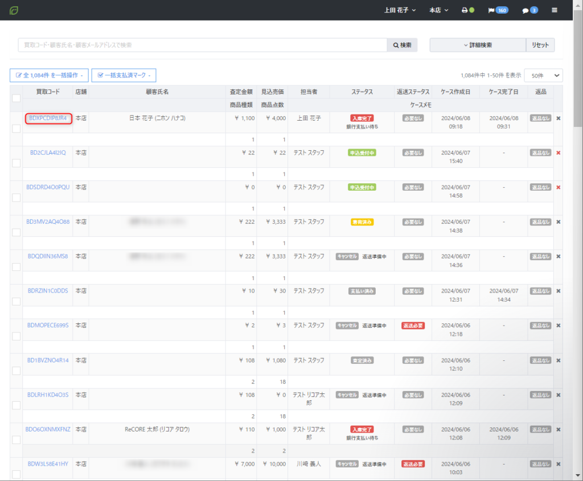Open the 50件 page size selector
Image resolution: width=583 pixels, height=481 pixels.
pyautogui.click(x=543, y=76)
